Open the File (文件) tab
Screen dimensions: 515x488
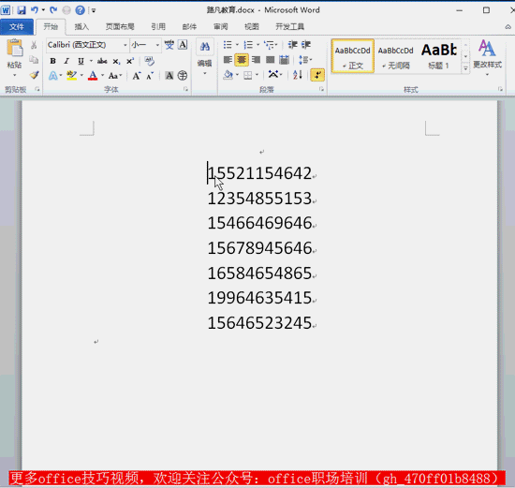[17, 26]
